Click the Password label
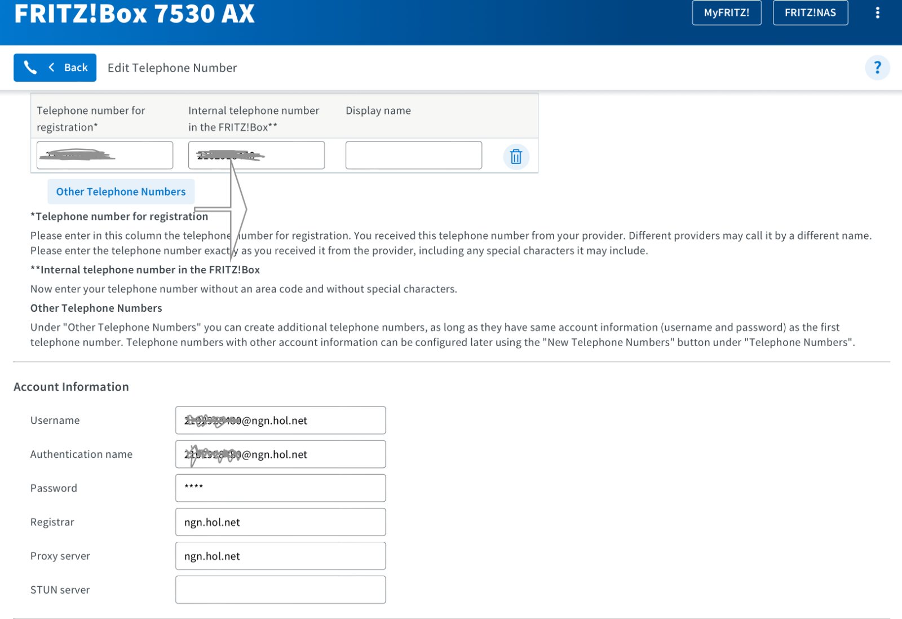 click(54, 488)
